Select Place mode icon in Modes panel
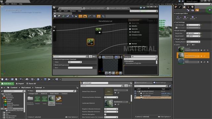 (176, 7)
